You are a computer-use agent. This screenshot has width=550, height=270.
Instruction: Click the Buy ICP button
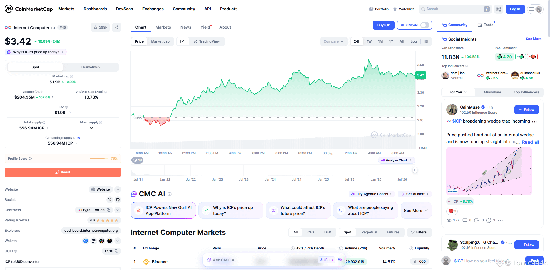pyautogui.click(x=384, y=25)
